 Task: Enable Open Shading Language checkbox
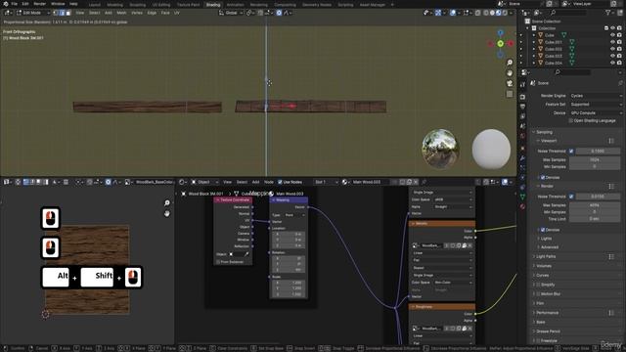[571, 120]
